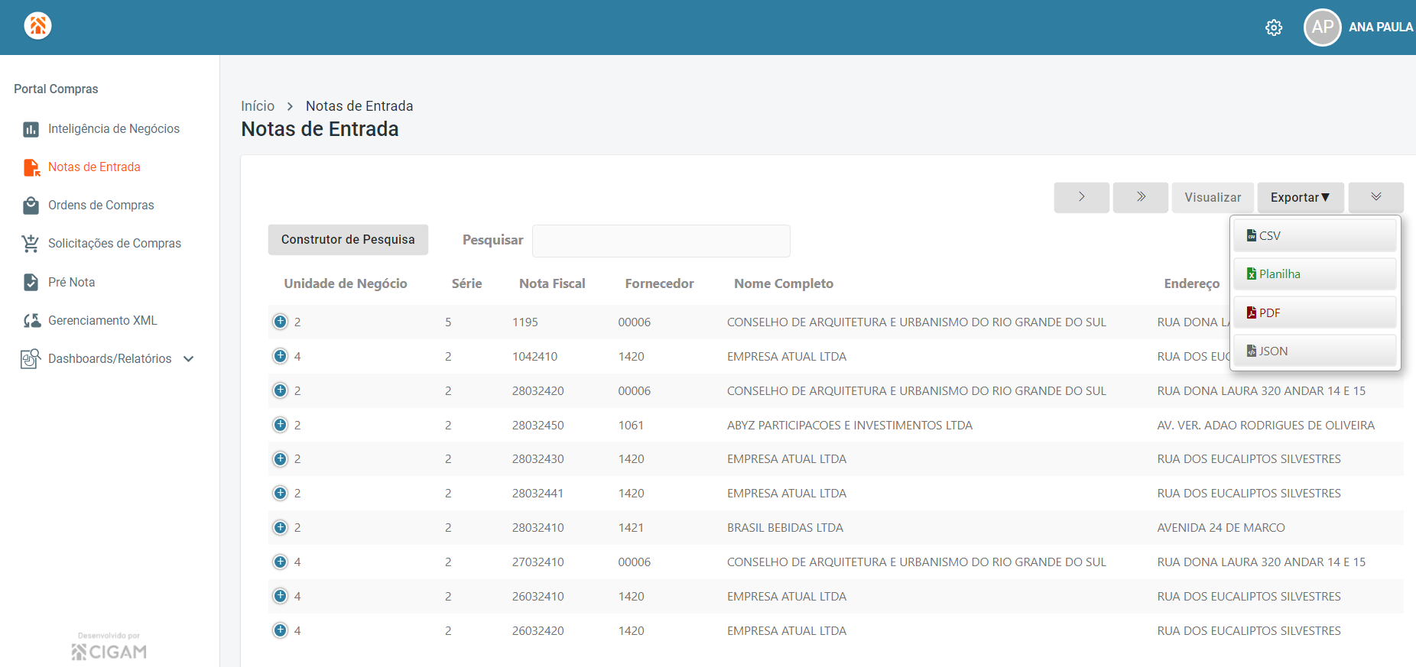Select Planilha export option
1416x667 pixels.
tap(1315, 274)
